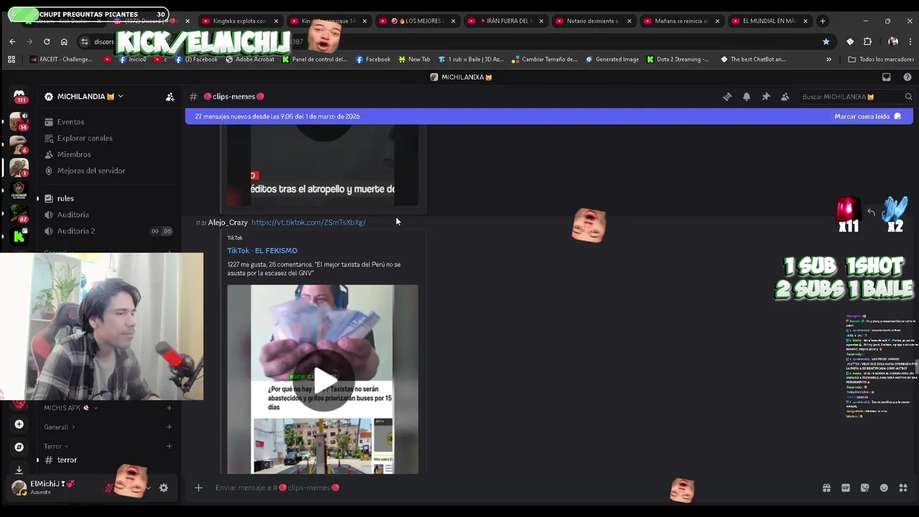Screen dimensions: 919x517
Task: Open Miembros in the sidebar
Action: click(x=74, y=154)
